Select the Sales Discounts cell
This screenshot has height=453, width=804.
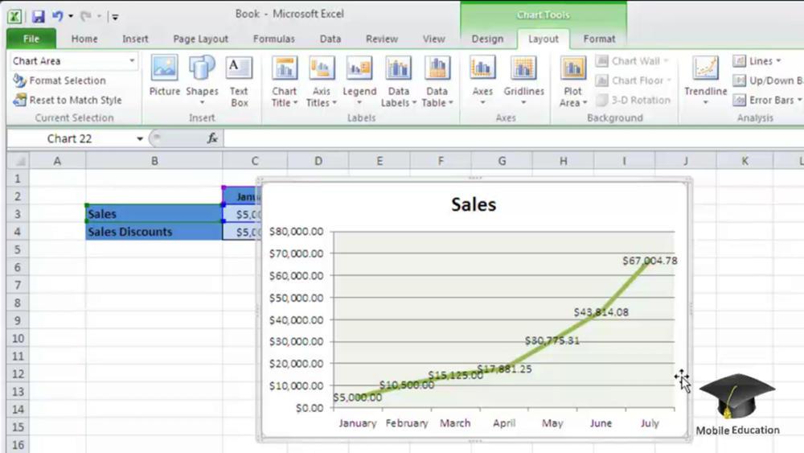154,232
